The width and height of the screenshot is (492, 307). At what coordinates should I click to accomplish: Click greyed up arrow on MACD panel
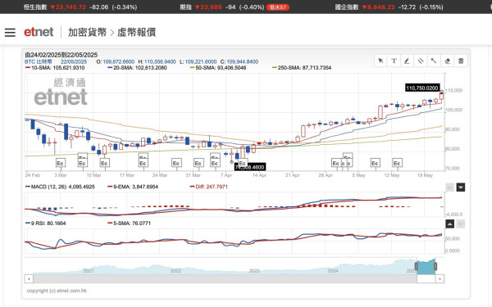(449, 187)
